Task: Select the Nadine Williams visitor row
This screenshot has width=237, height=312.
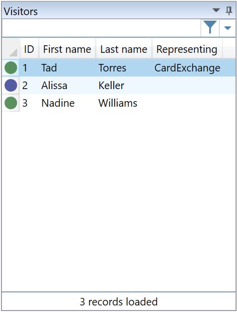Action: coord(127,103)
